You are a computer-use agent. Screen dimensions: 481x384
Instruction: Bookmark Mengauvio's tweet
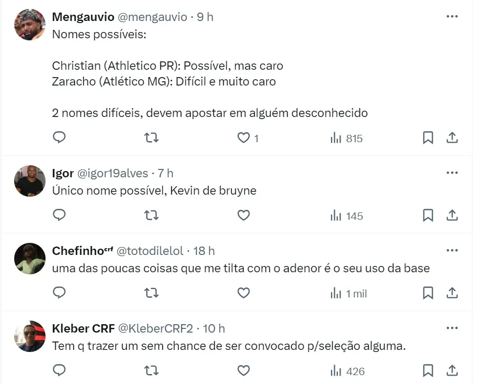point(428,138)
